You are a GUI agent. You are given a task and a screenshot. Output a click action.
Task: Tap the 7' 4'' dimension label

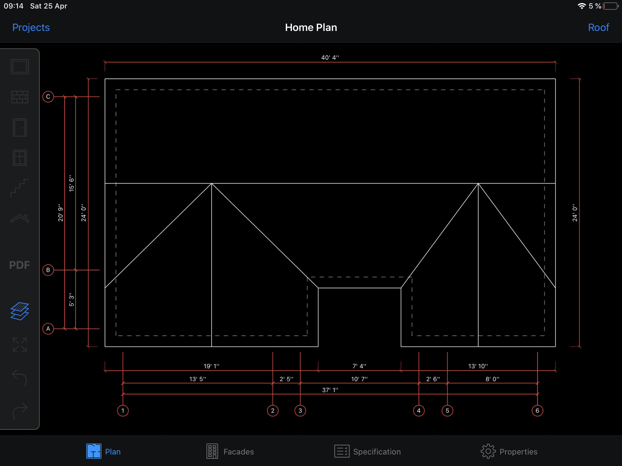359,366
